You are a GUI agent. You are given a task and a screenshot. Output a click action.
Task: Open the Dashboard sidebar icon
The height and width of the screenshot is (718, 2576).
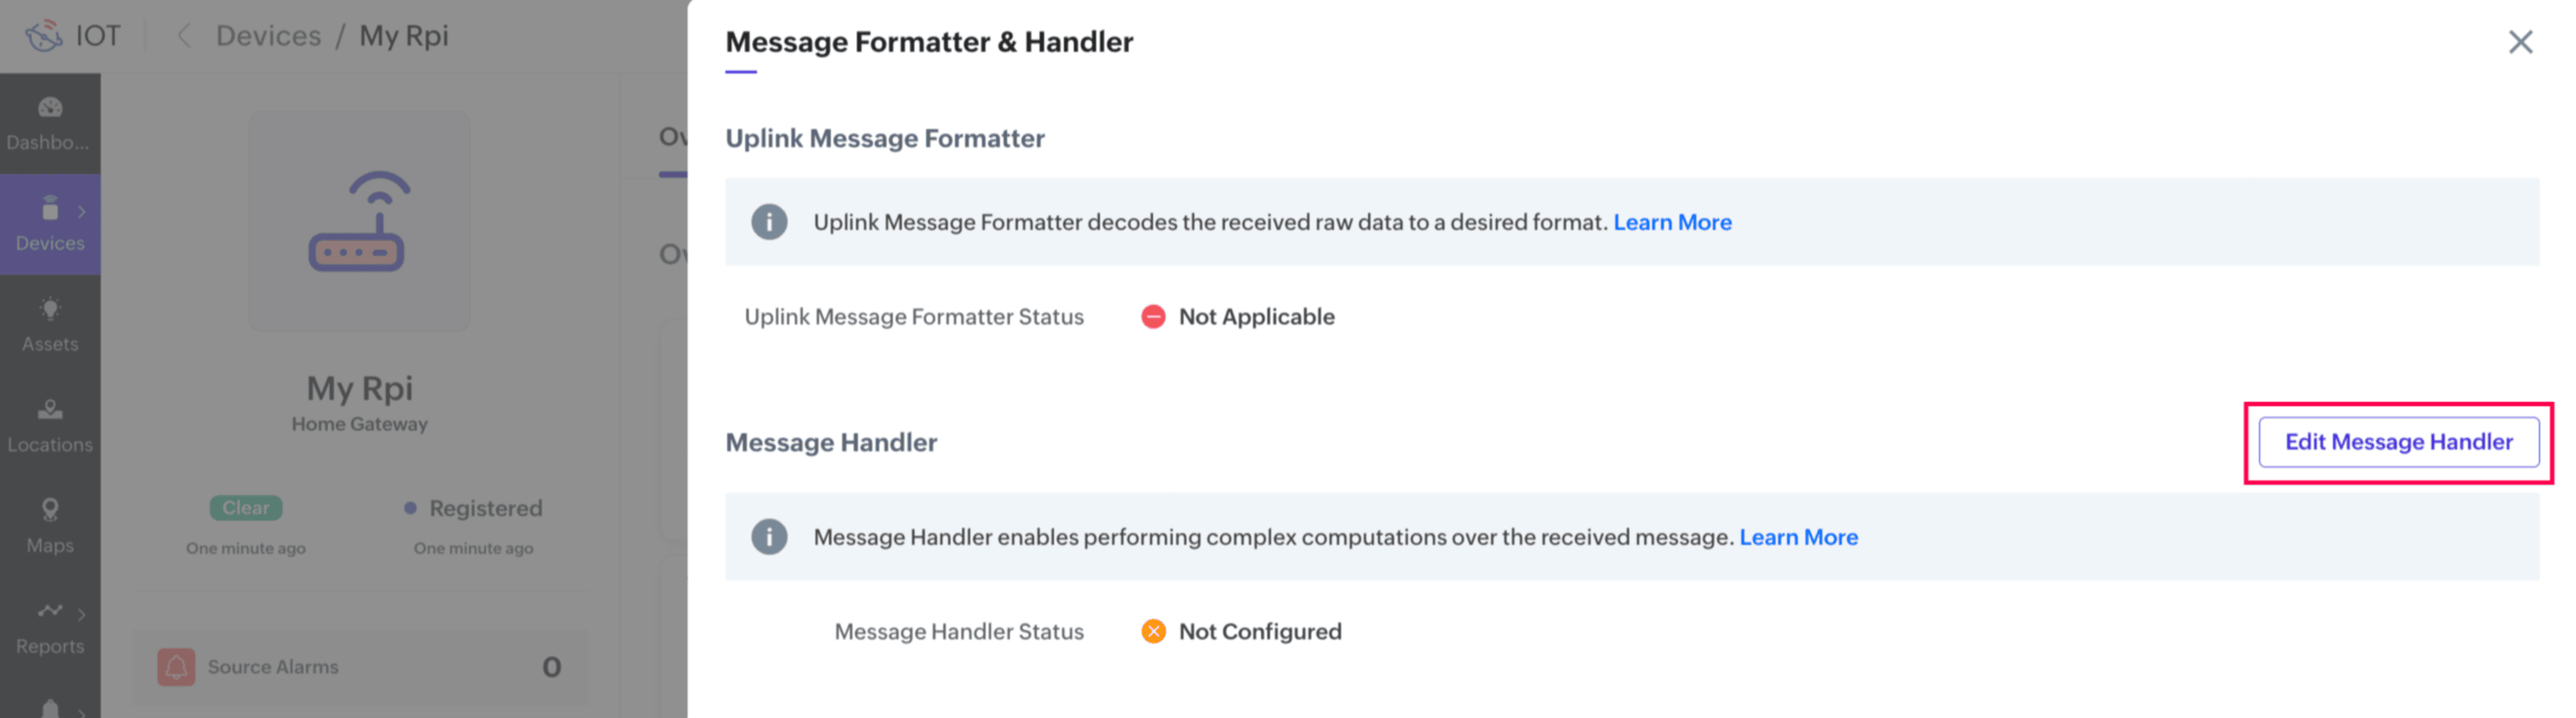point(50,108)
